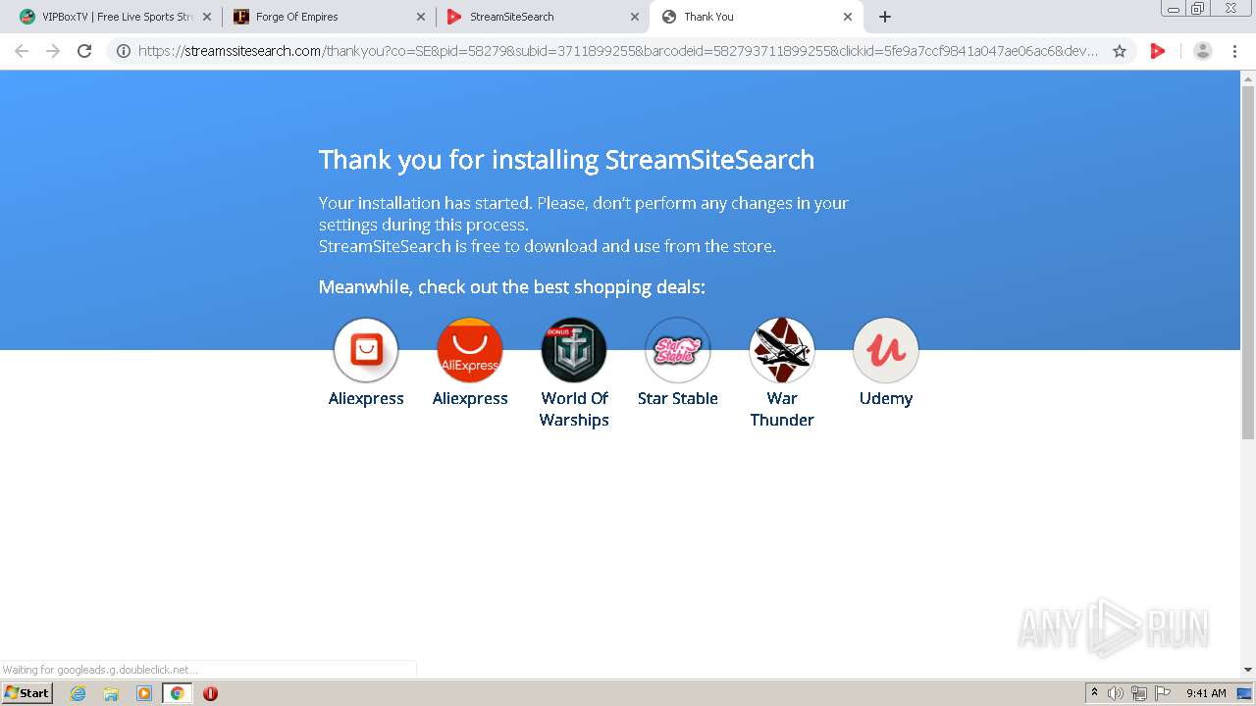Go forward to next page
Viewport: 1256px width, 706px height.
[53, 51]
